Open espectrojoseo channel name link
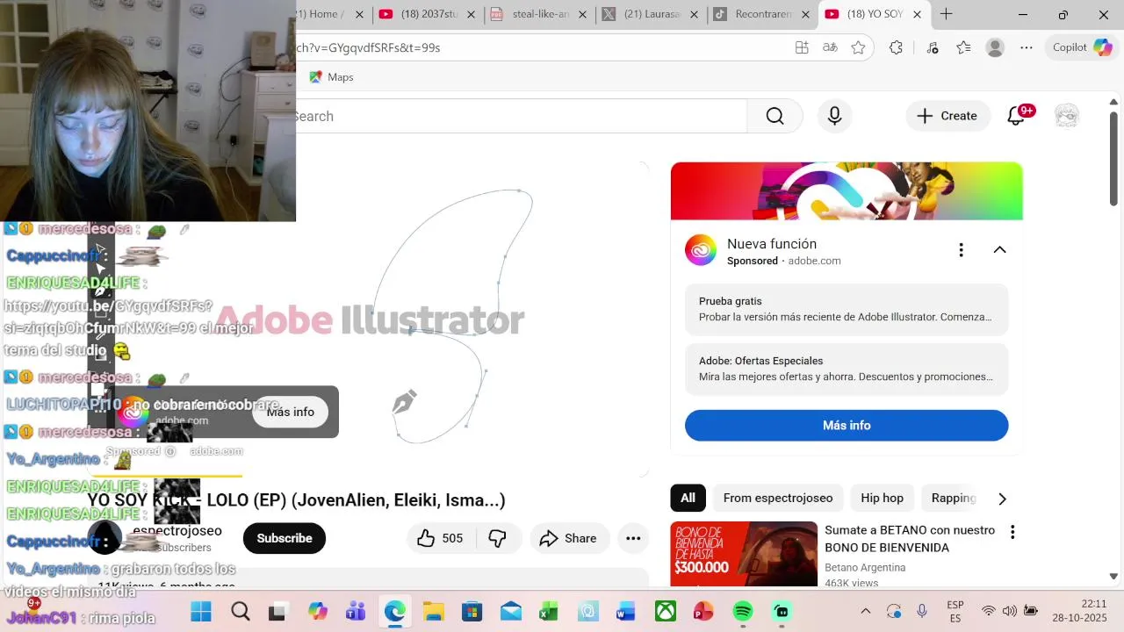This screenshot has height=632, width=1124. (177, 530)
